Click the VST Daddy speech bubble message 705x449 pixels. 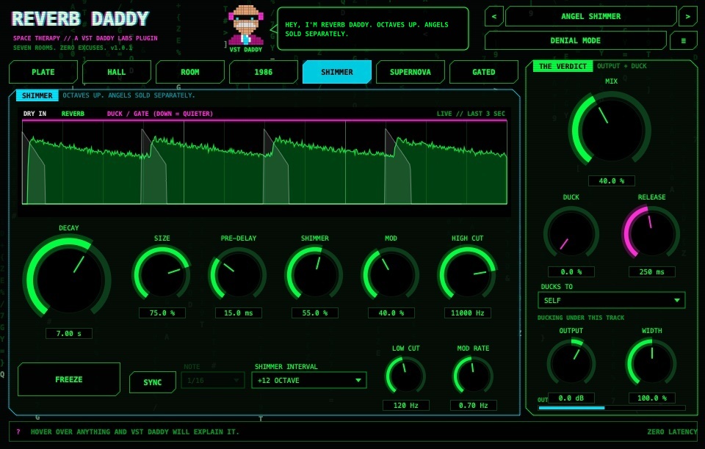pos(373,29)
